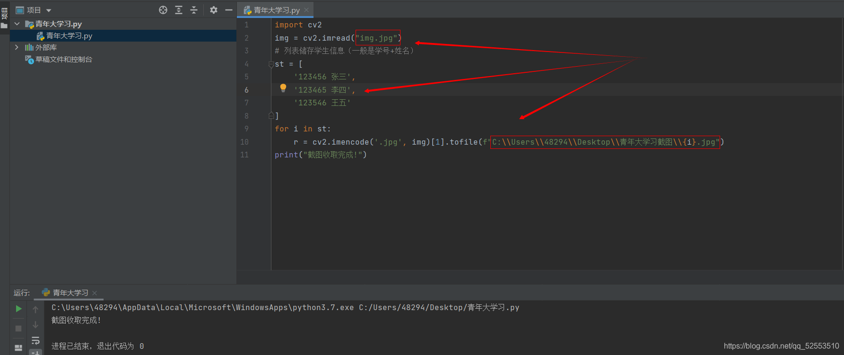The width and height of the screenshot is (844, 355).
Task: Click the green Rerun play button
Action: tap(18, 309)
